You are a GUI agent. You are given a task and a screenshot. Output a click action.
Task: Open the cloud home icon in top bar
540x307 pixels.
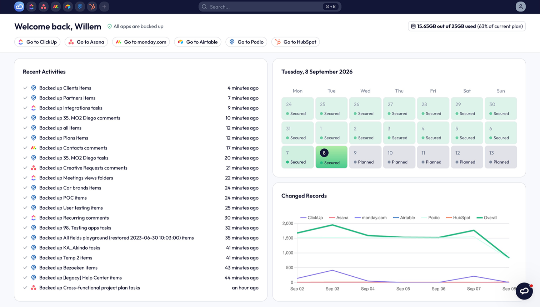19,6
